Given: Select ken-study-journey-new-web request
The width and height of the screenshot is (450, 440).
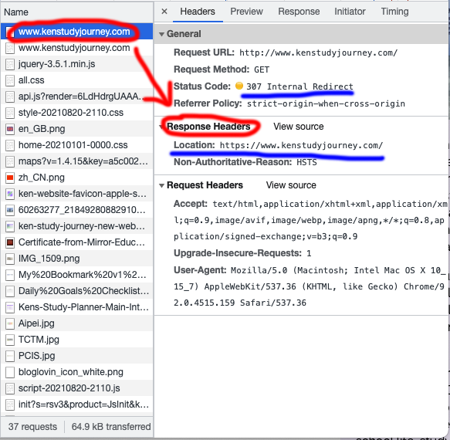Looking at the screenshot, I should 76,226.
